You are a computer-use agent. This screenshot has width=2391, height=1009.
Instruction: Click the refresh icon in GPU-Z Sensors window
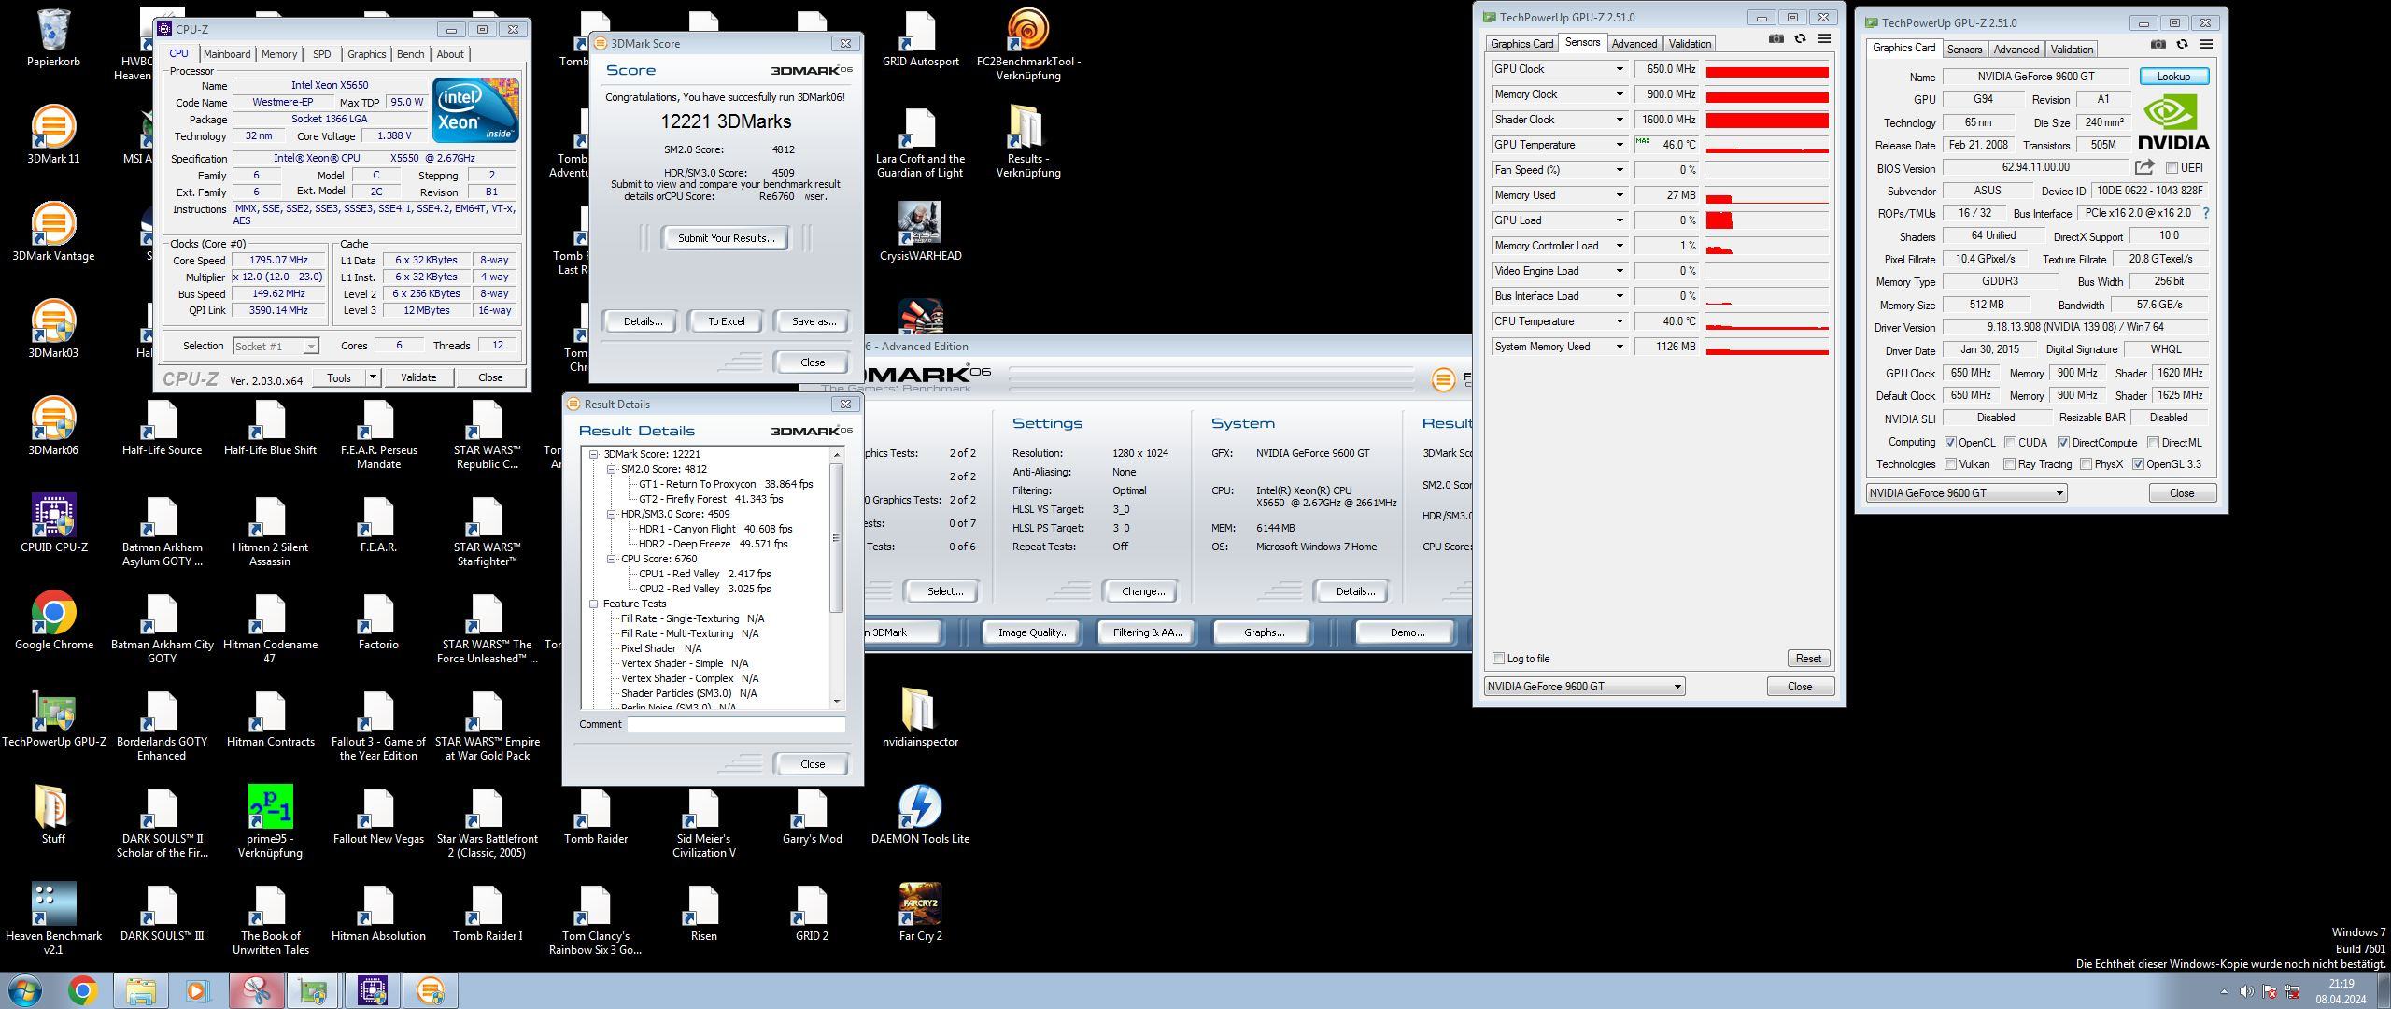click(x=1800, y=39)
